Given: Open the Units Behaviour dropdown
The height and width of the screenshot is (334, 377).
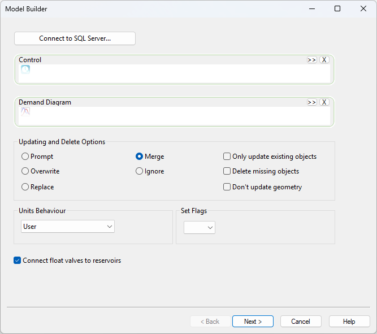Looking at the screenshot, I should tap(68, 227).
